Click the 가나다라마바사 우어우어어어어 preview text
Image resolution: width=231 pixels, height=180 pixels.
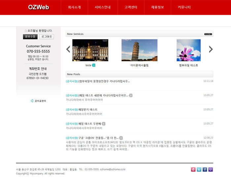[x=84, y=100]
